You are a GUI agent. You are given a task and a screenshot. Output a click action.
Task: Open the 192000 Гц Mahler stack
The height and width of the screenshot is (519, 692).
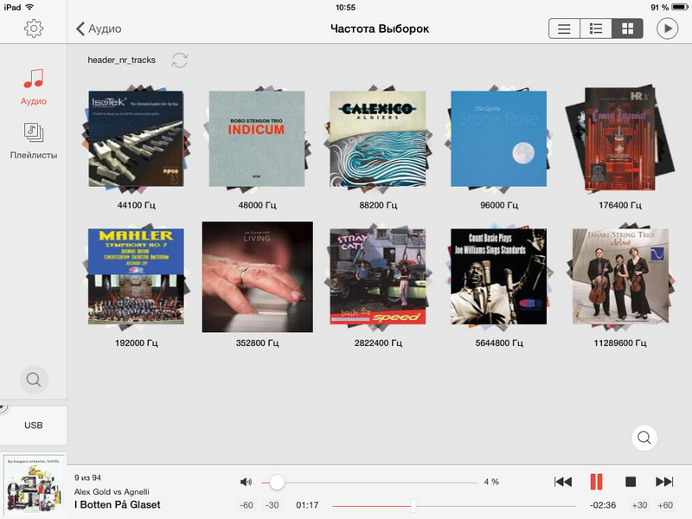(137, 277)
